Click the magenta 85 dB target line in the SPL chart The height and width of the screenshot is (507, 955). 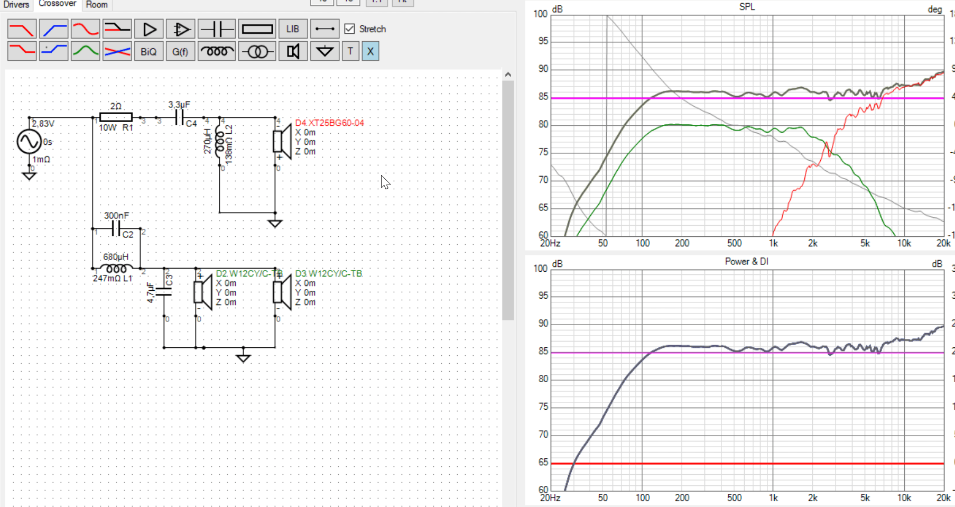click(x=747, y=98)
